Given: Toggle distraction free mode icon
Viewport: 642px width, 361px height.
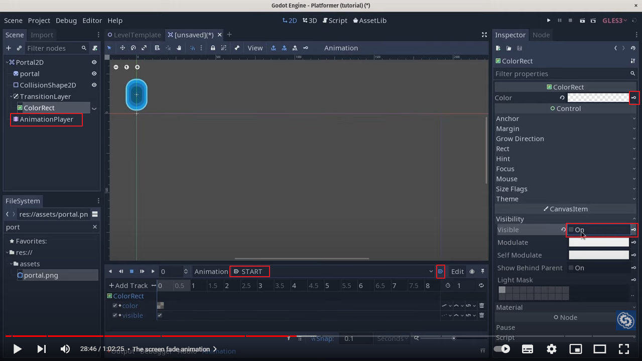Looking at the screenshot, I should (484, 35).
